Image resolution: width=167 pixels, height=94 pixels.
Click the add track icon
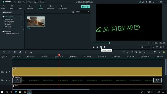[2, 57]
